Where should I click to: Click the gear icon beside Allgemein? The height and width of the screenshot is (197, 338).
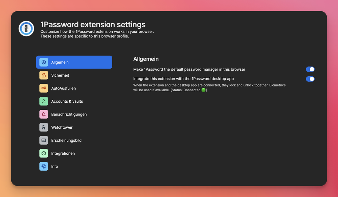click(x=44, y=62)
